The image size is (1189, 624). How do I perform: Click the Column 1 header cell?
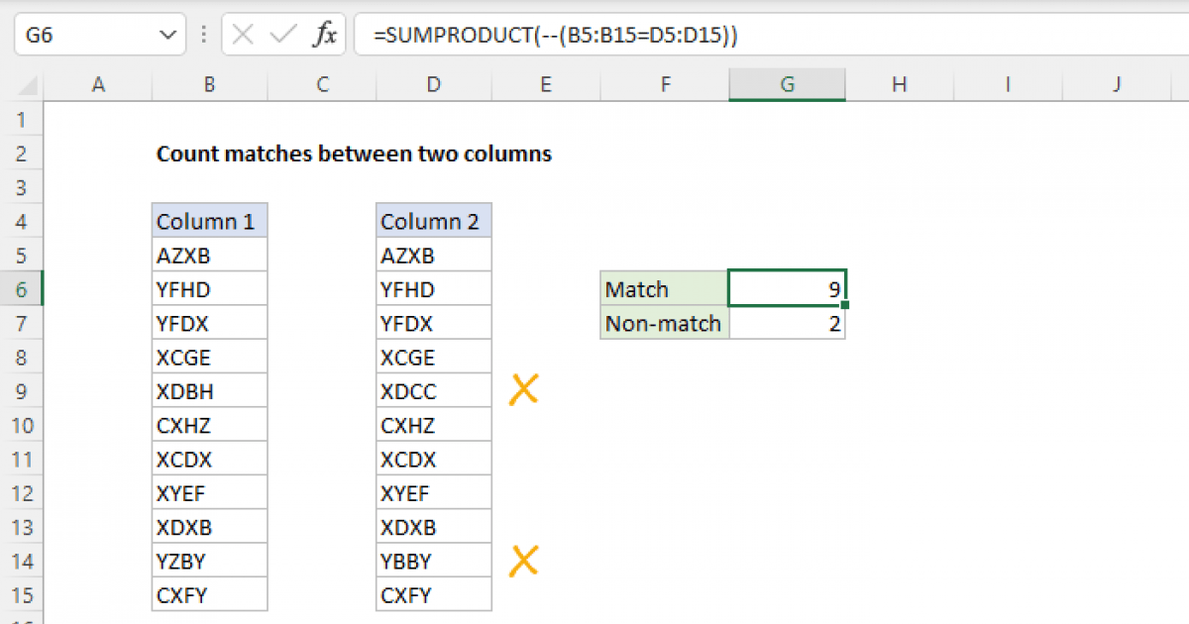click(x=209, y=222)
